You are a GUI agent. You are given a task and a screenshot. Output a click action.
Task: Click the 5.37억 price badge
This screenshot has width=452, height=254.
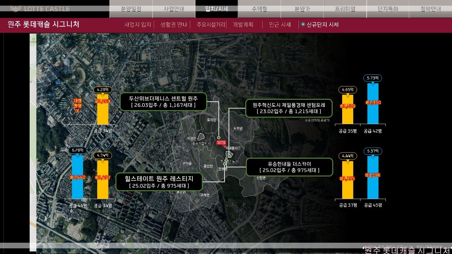tap(373, 151)
